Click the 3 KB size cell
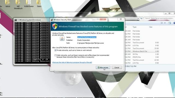175x98 pixels. (157, 57)
